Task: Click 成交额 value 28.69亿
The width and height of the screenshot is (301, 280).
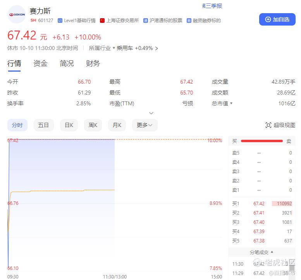Action: (x=286, y=93)
